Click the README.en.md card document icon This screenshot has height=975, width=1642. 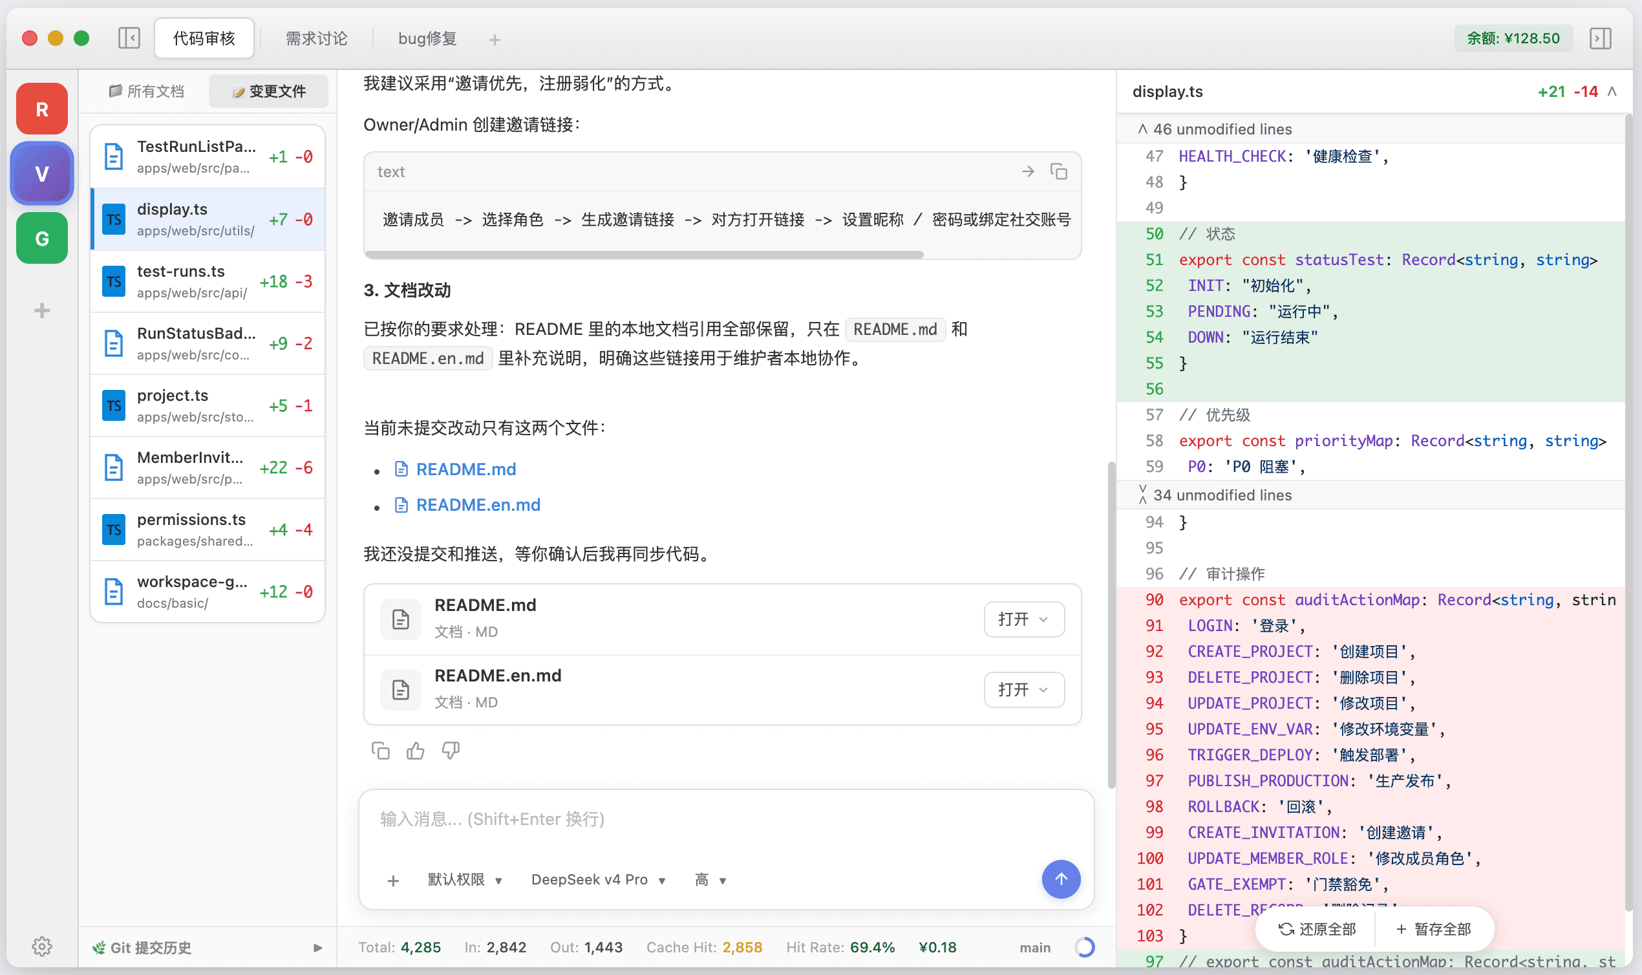tap(401, 690)
